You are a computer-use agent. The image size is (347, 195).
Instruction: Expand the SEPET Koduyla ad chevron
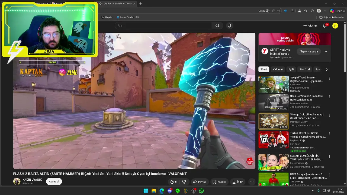pyautogui.click(x=326, y=51)
